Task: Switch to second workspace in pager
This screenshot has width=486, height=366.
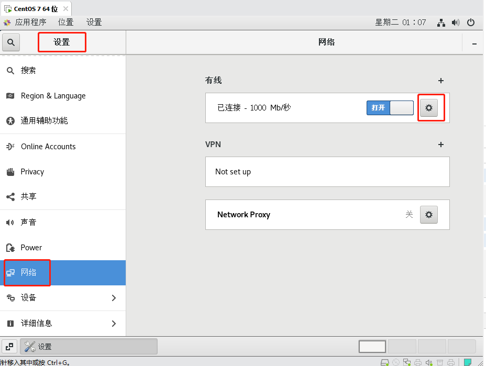Action: [x=402, y=347]
